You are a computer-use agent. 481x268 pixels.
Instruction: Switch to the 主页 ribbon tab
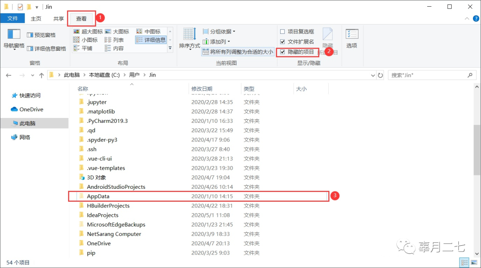pos(35,18)
